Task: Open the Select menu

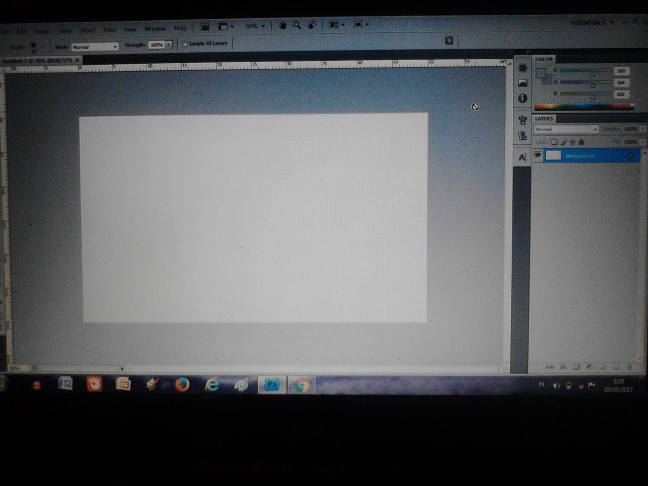Action: (88, 30)
